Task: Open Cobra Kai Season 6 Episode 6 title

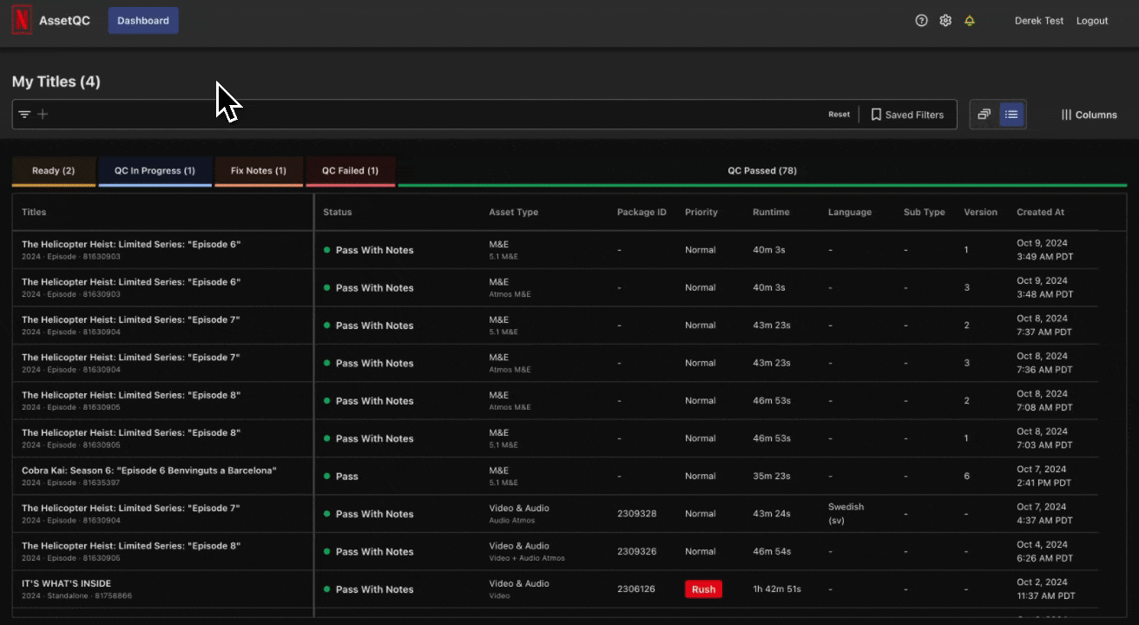Action: click(x=149, y=470)
